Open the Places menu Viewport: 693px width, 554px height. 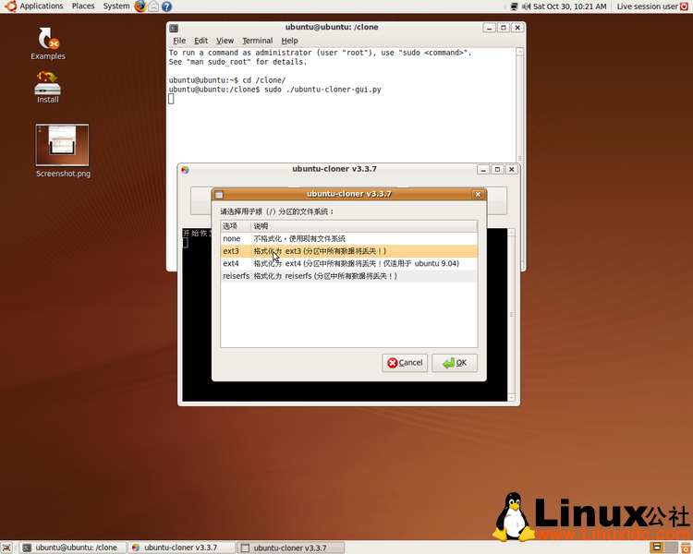83,6
